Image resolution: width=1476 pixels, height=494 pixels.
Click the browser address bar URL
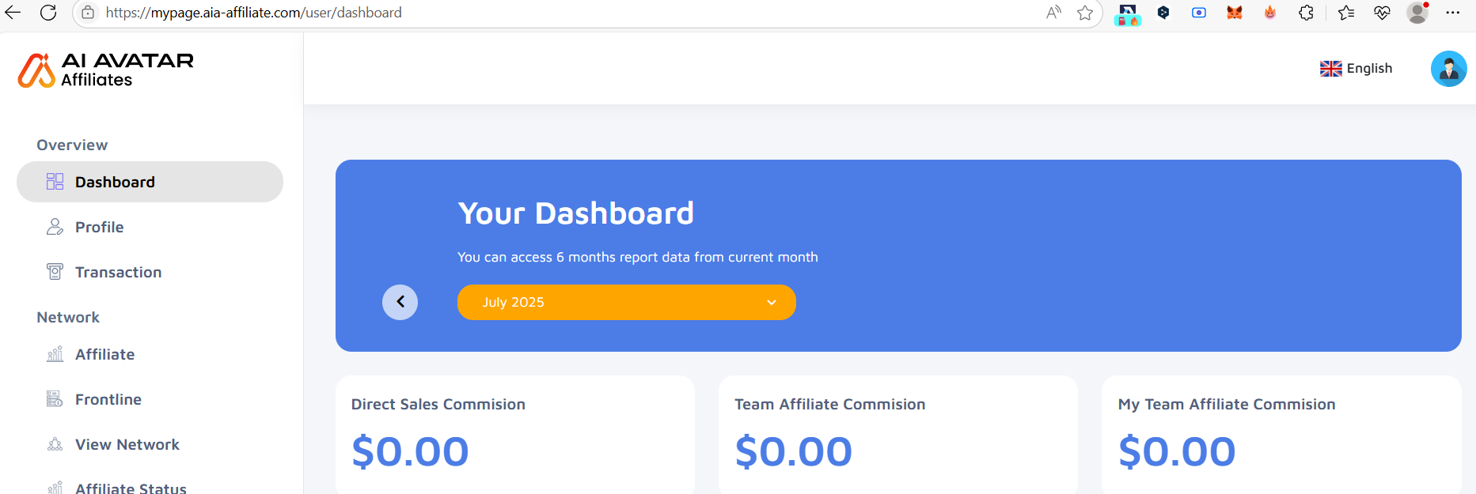coord(253,13)
